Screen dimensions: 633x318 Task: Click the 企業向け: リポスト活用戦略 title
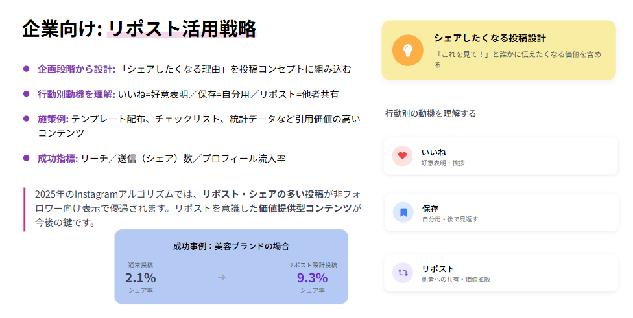[139, 29]
